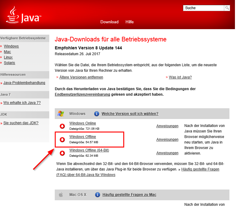Click the Hilferessourcen sidebar heading

[x=13, y=75]
